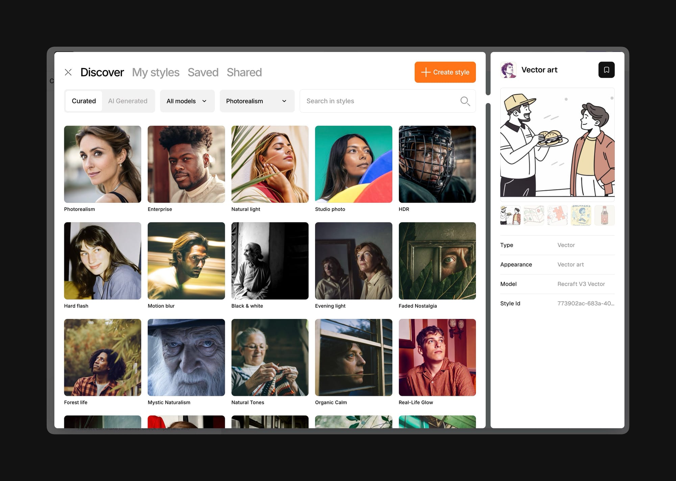Open the My styles tab

[x=155, y=72]
